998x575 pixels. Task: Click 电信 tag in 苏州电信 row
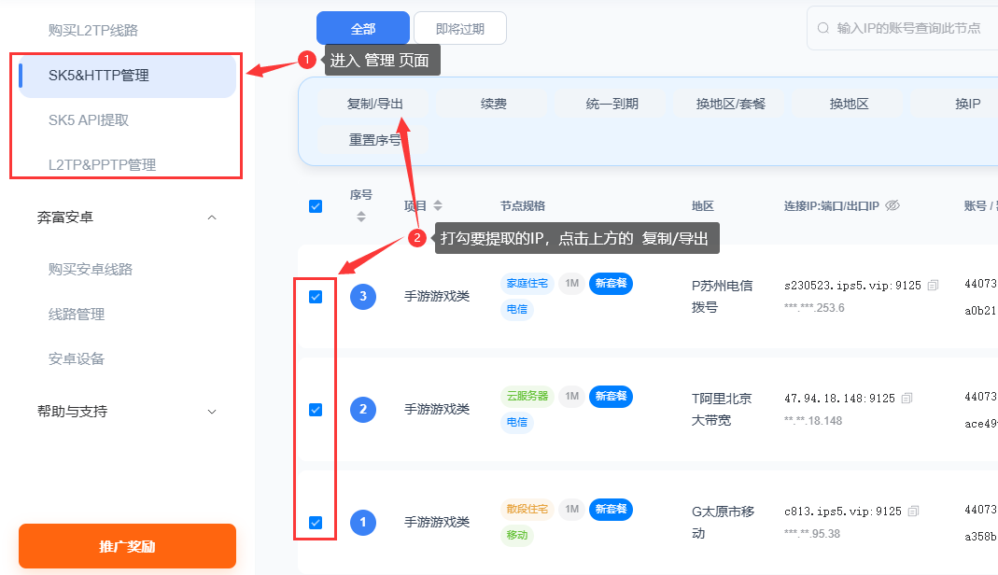tap(517, 309)
